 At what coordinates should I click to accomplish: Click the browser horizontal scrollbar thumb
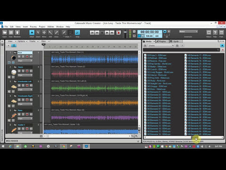[x=194, y=137]
